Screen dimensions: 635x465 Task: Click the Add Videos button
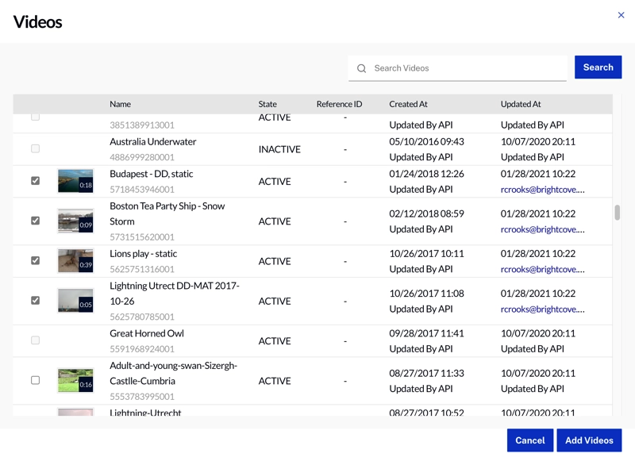point(589,440)
